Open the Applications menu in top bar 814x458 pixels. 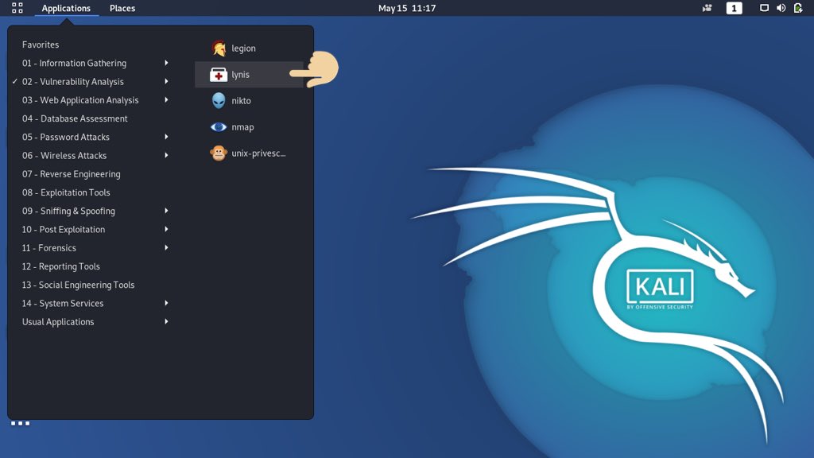pos(66,8)
